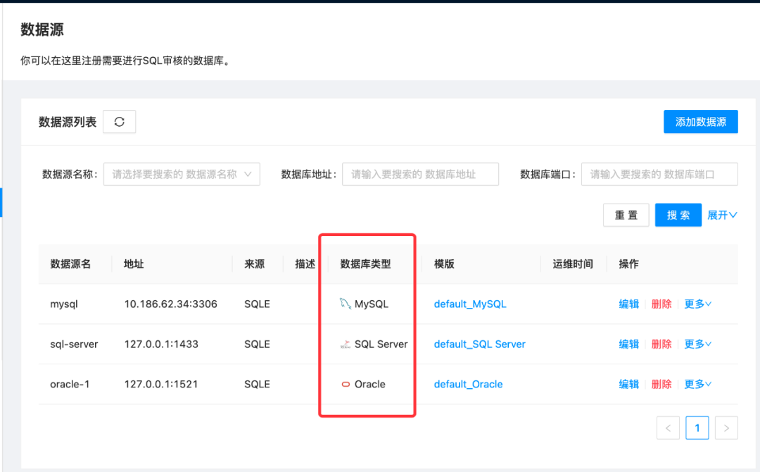Edit the oracle-1 data source

pyautogui.click(x=628, y=384)
